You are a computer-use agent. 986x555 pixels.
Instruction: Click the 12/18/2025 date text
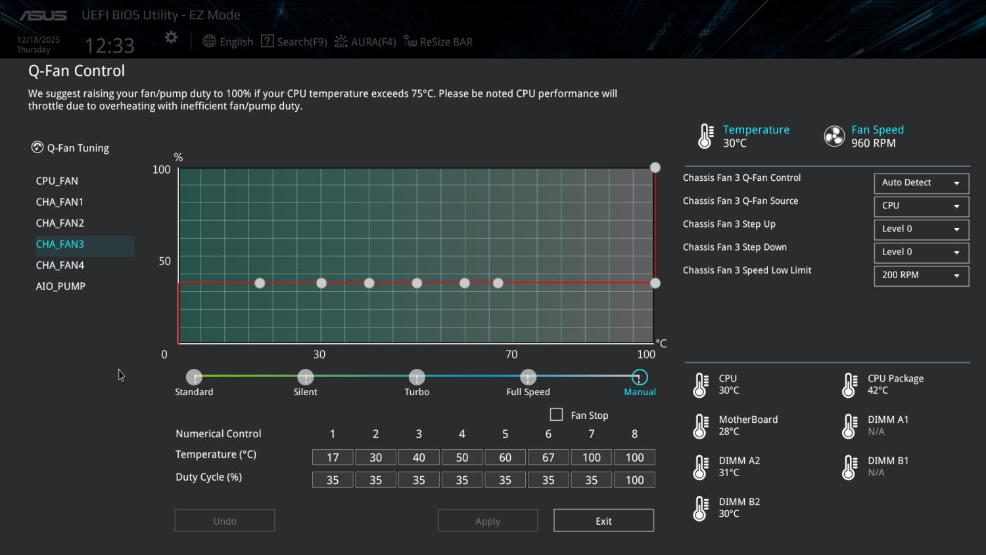click(x=38, y=40)
